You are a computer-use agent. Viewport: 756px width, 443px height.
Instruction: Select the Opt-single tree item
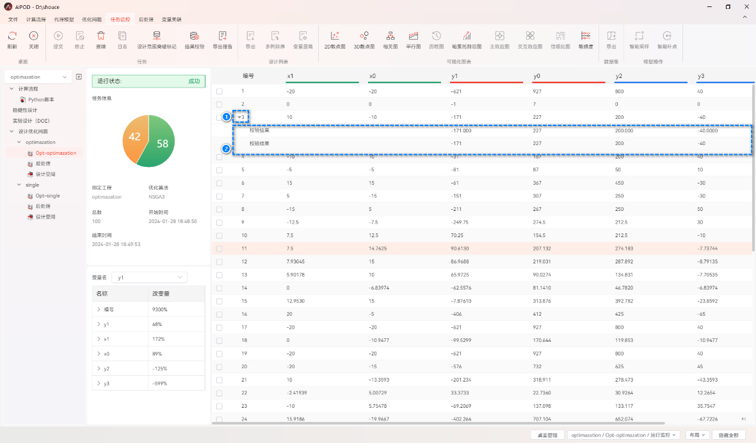coord(48,196)
